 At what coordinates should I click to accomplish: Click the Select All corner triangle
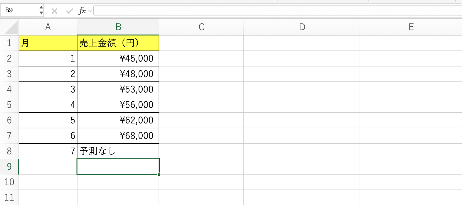[x=11, y=28]
